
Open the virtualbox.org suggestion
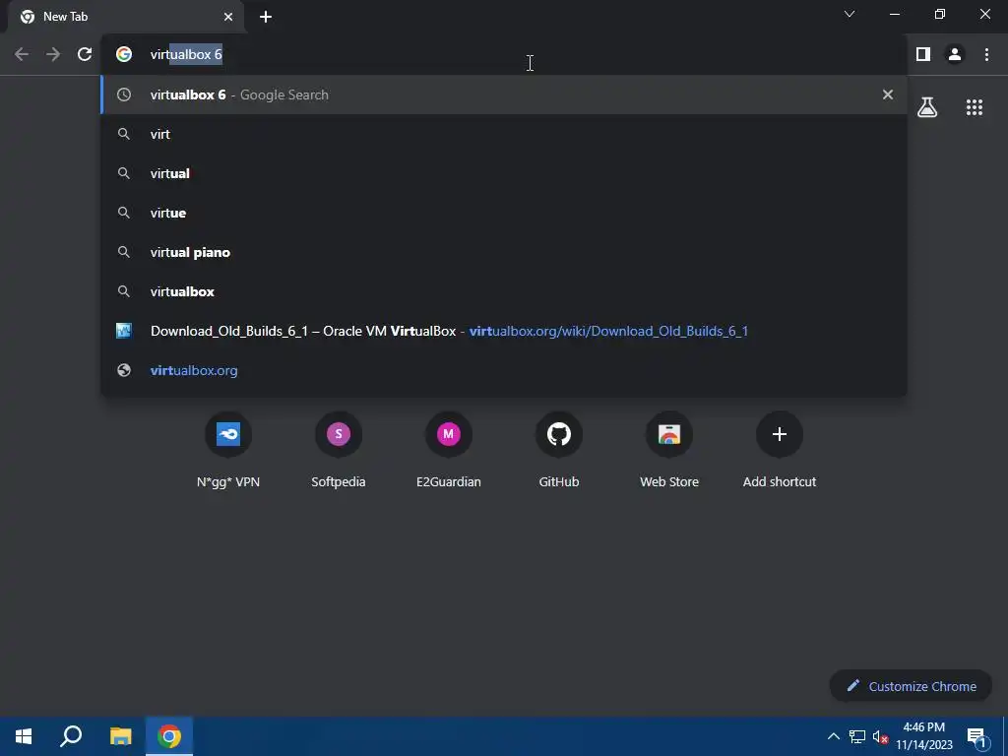[x=503, y=370]
